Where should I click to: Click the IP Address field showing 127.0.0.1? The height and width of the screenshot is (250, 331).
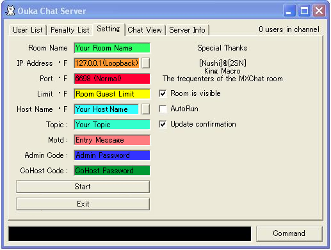click(x=106, y=63)
